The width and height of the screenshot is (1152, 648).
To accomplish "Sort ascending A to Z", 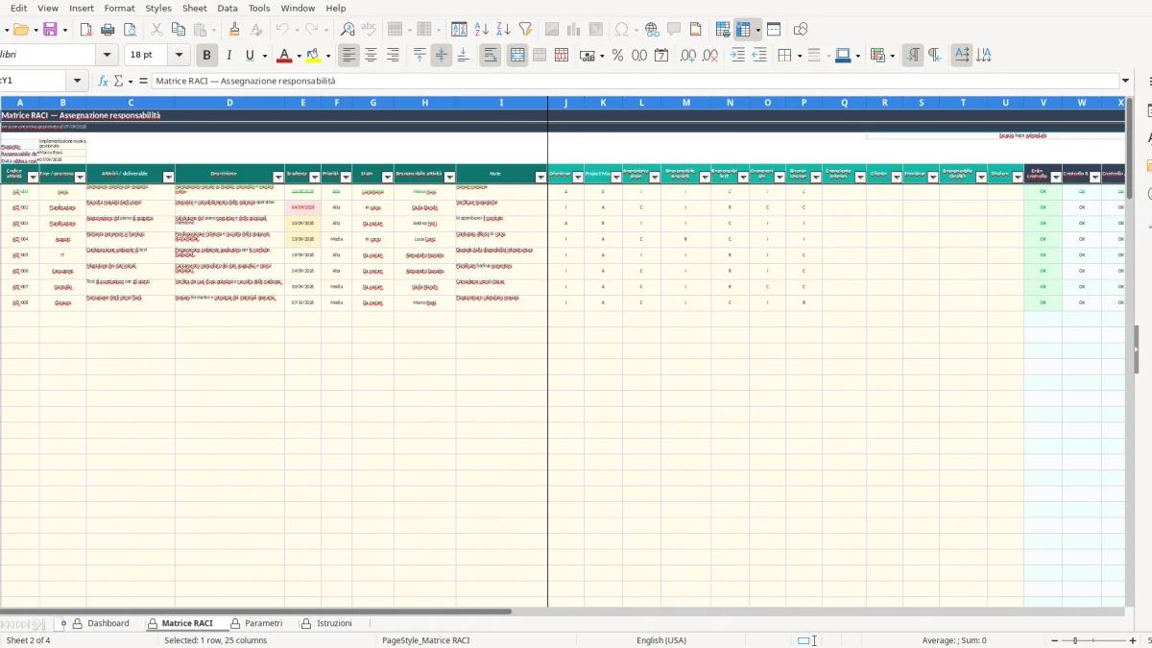I will (482, 30).
